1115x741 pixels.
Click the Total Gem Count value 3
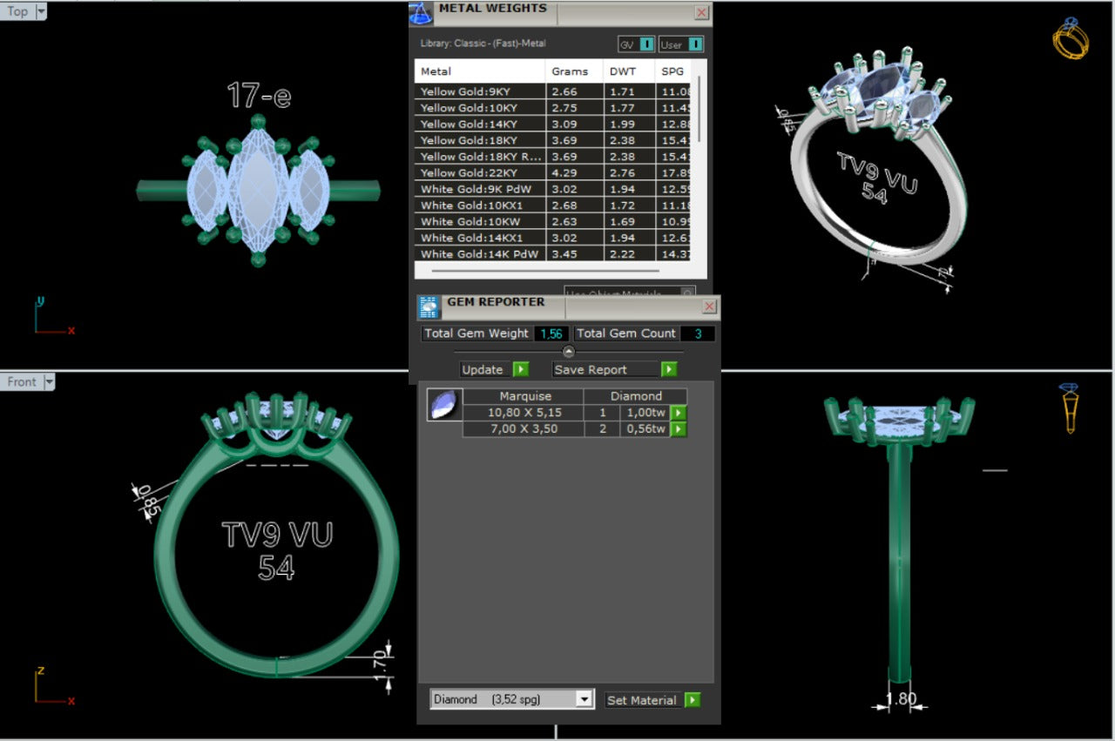coord(698,333)
